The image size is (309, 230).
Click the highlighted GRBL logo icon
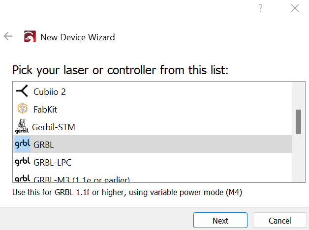(x=22, y=144)
